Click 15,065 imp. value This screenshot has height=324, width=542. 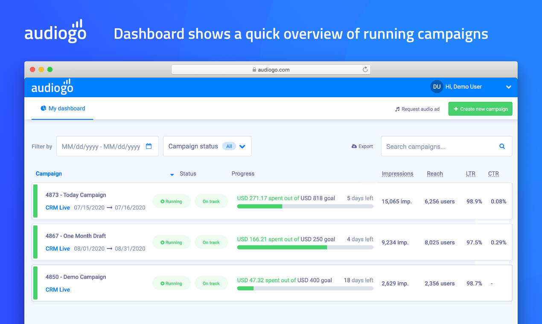point(396,201)
